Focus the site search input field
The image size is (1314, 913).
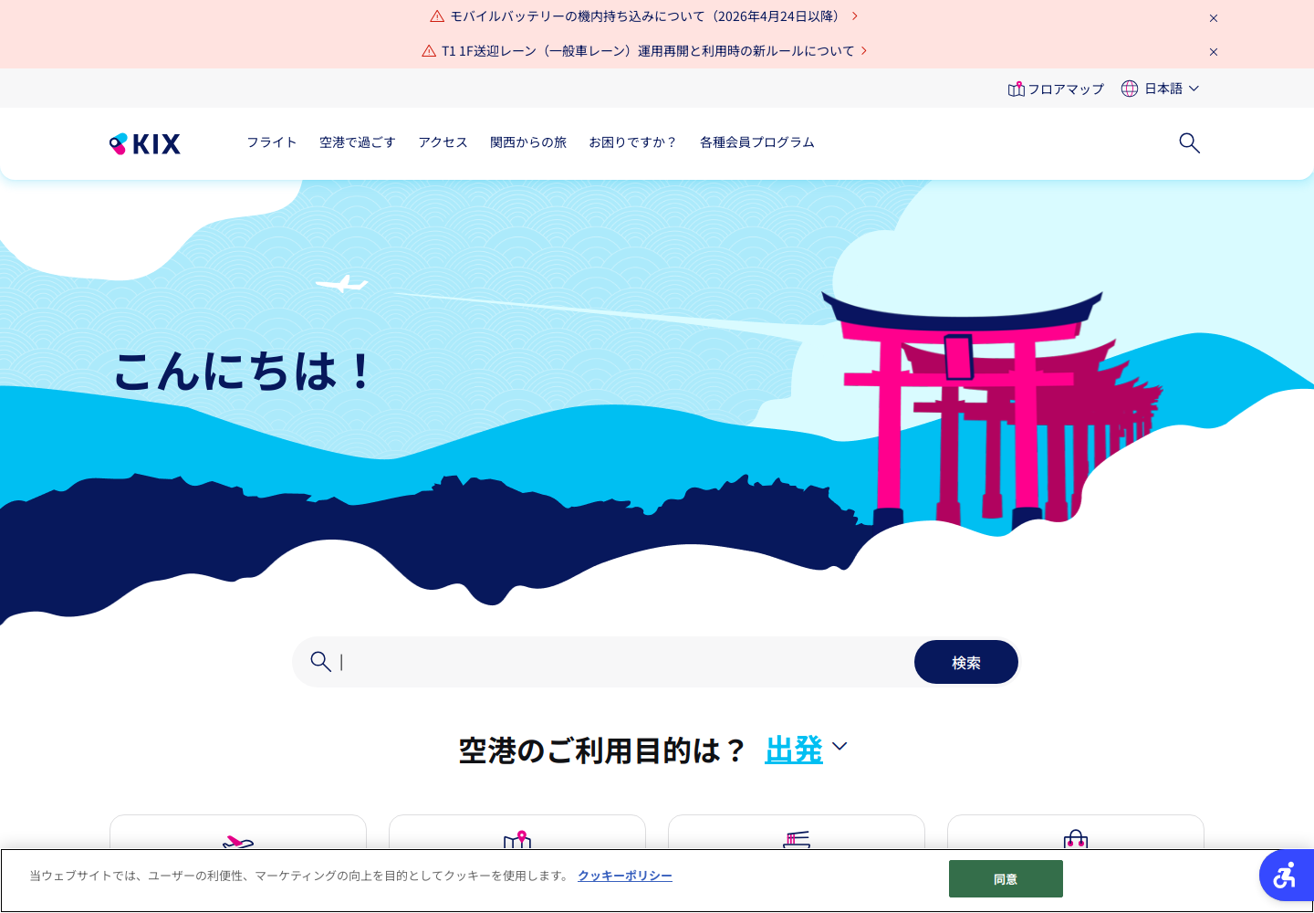623,662
